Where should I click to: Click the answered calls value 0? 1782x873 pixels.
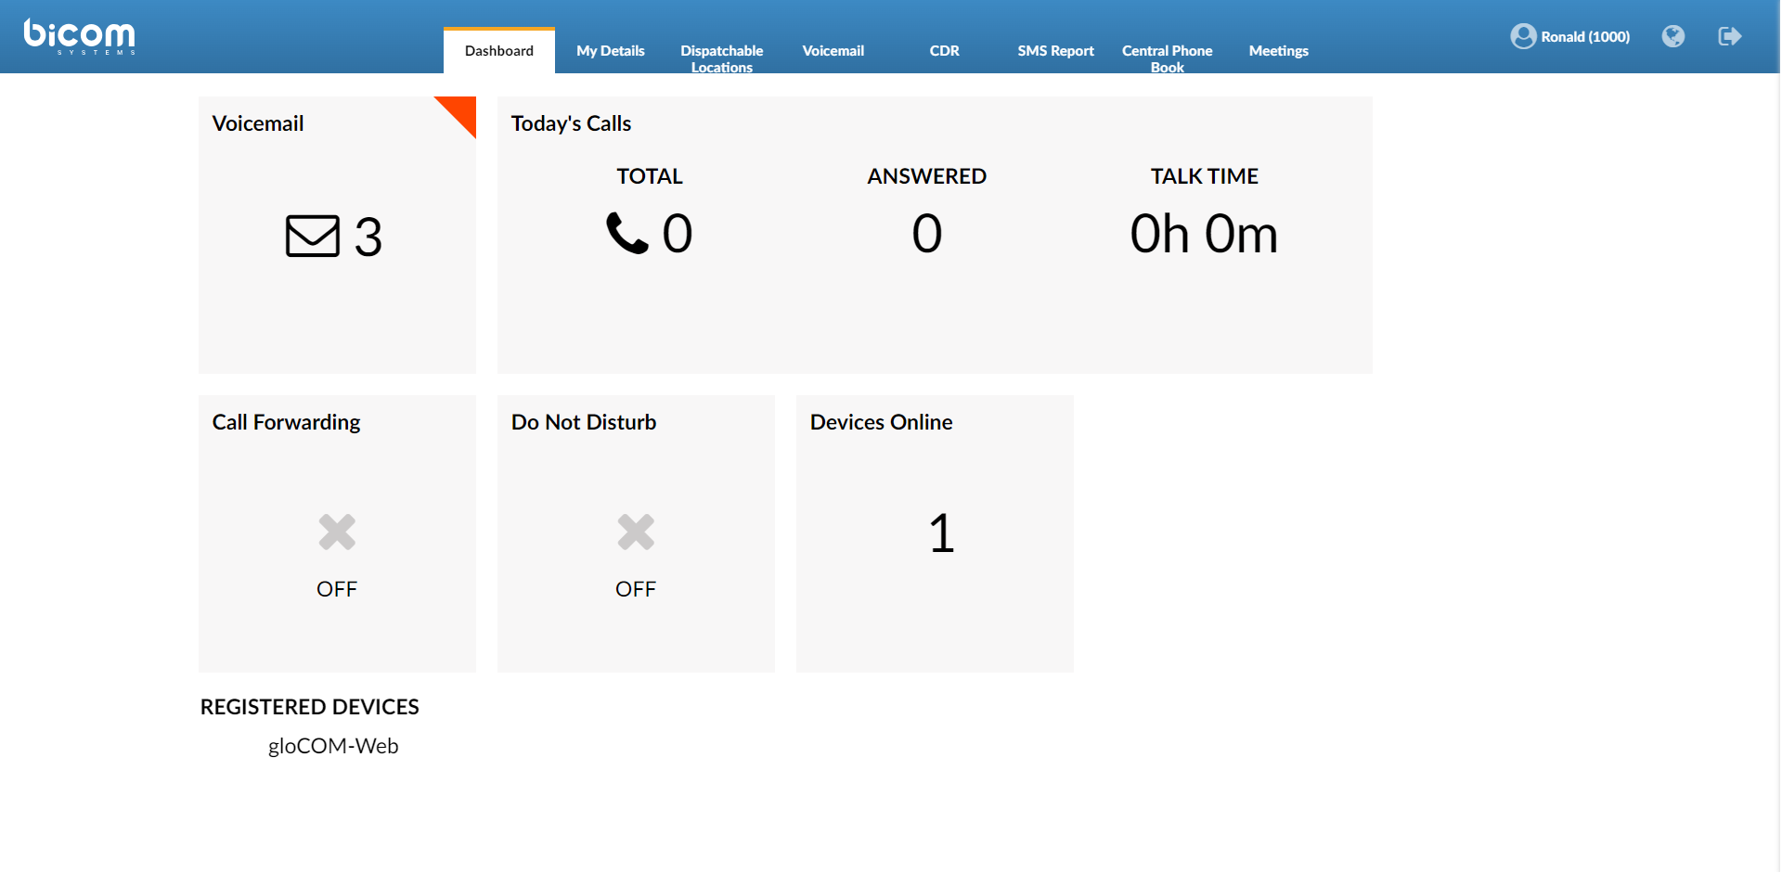927,233
